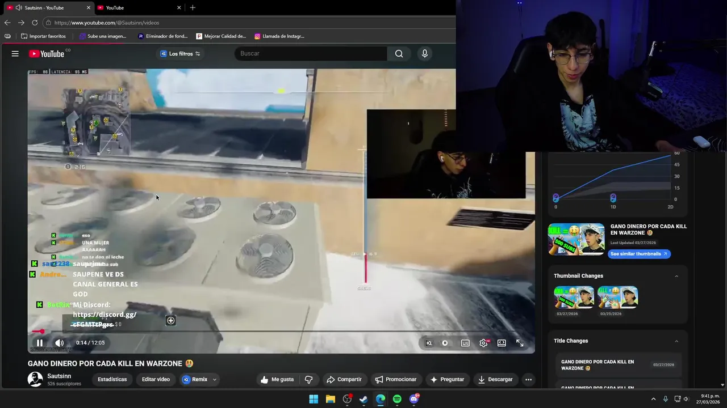The width and height of the screenshot is (727, 408).
Task: Switch to theater mode
Action: (x=502, y=343)
